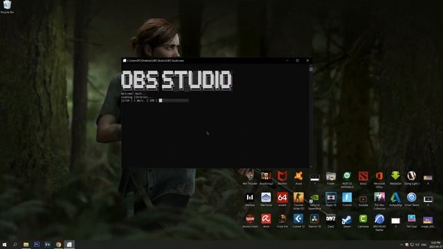Viewport: 443px width, 249px height.
Task: Open the Microsoft Office shortcut
Action: (379, 180)
